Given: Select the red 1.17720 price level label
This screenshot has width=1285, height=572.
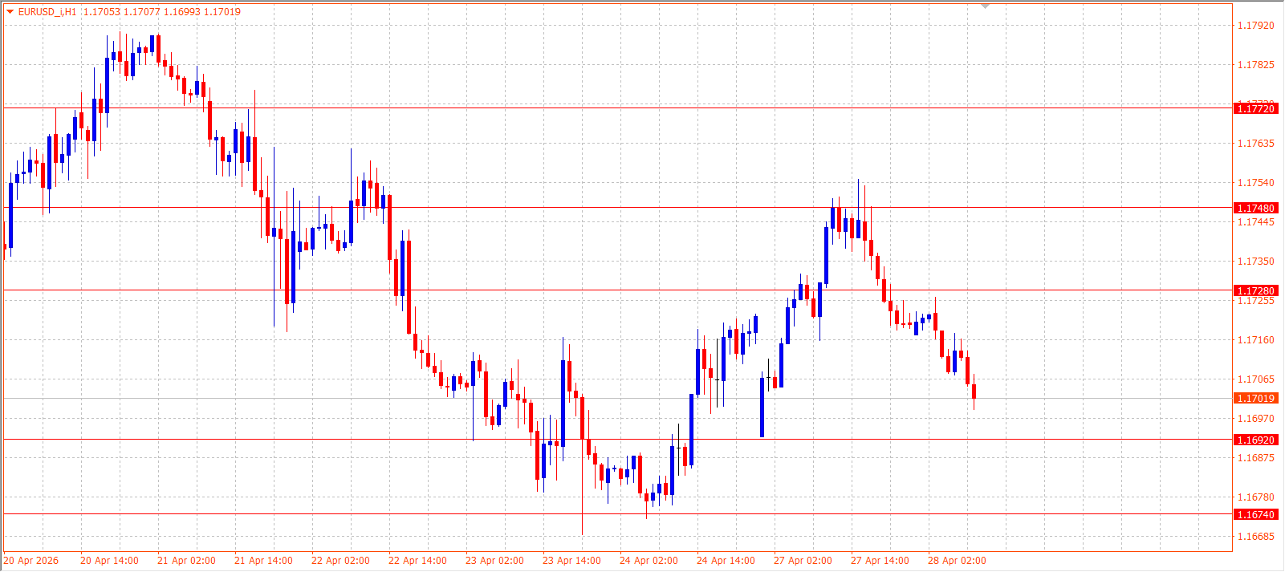Looking at the screenshot, I should click(x=1255, y=108).
